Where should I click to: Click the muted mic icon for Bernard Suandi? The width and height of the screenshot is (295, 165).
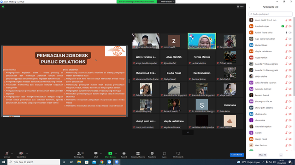[x=286, y=95]
